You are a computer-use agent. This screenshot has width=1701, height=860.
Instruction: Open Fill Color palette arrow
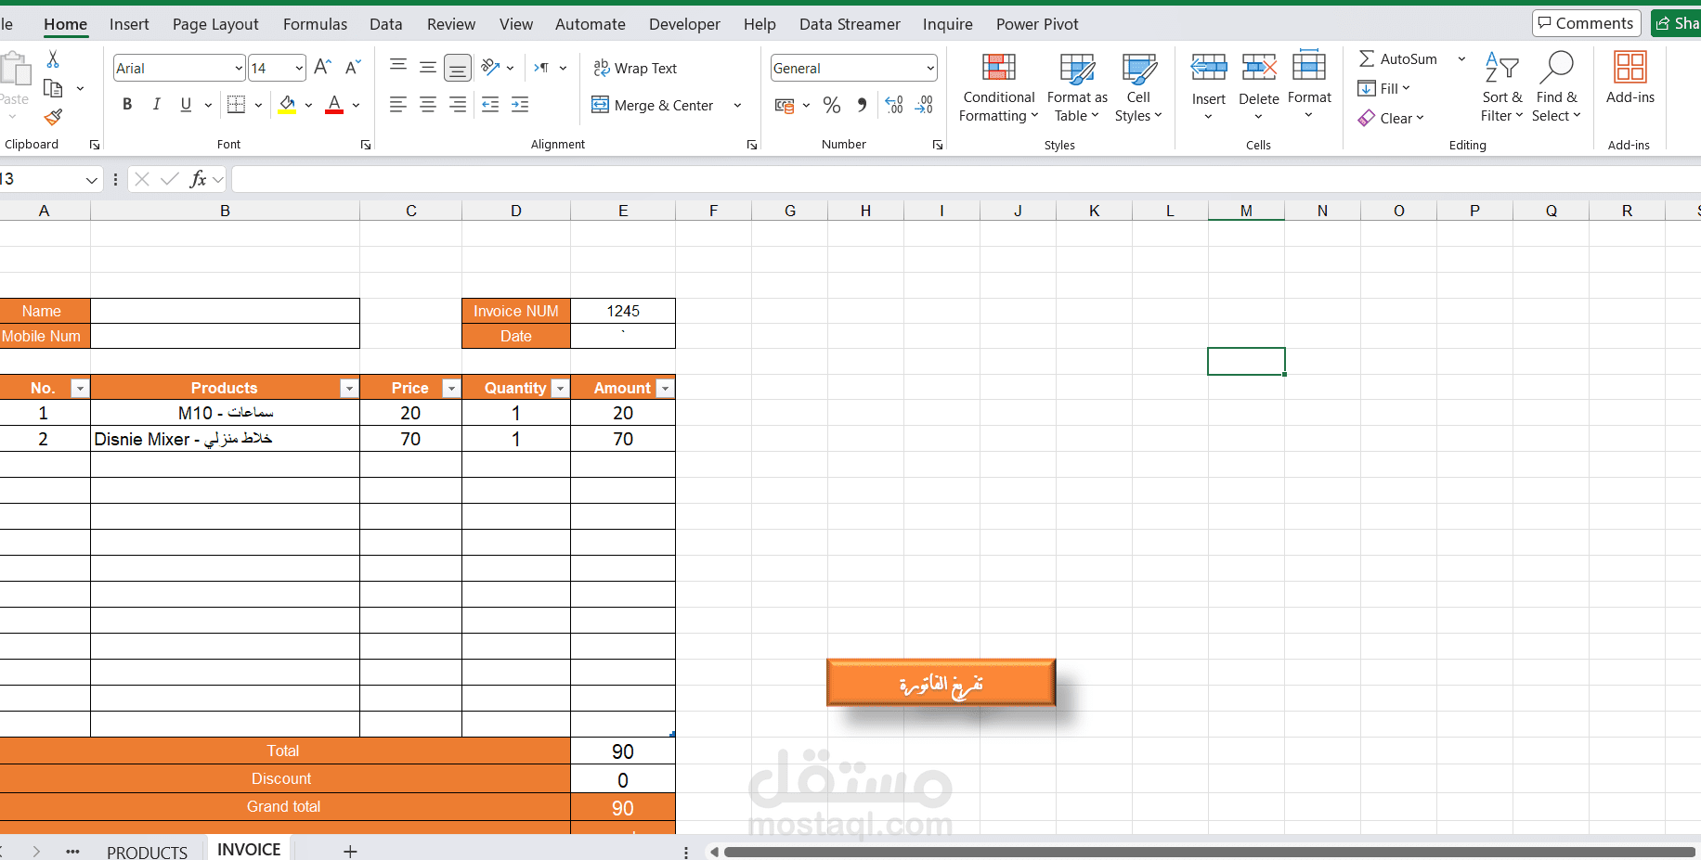(308, 106)
